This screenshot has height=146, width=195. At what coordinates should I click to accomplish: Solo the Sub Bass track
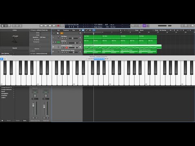(64, 39)
